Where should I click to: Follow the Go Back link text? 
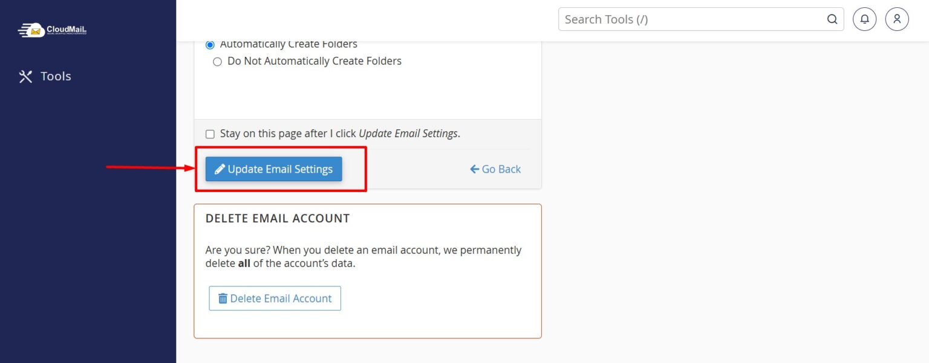(501, 169)
